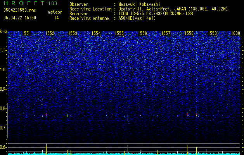This screenshot has width=244, height=155.
Task: Click the yellow power spike below 1558
Action: (x=187, y=150)
